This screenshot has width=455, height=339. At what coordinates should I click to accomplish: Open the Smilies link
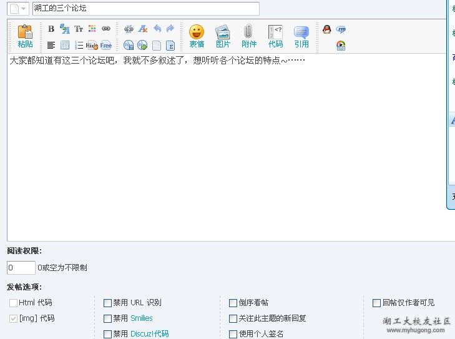coord(141,318)
